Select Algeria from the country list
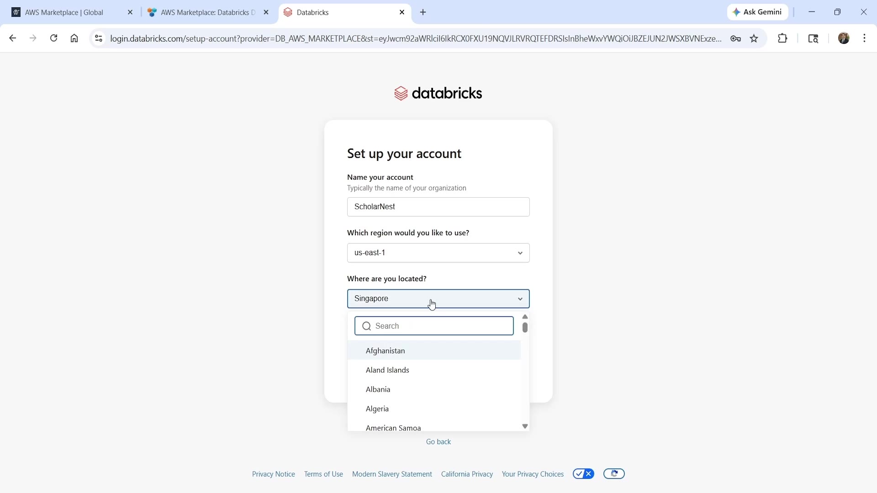 pyautogui.click(x=434, y=409)
